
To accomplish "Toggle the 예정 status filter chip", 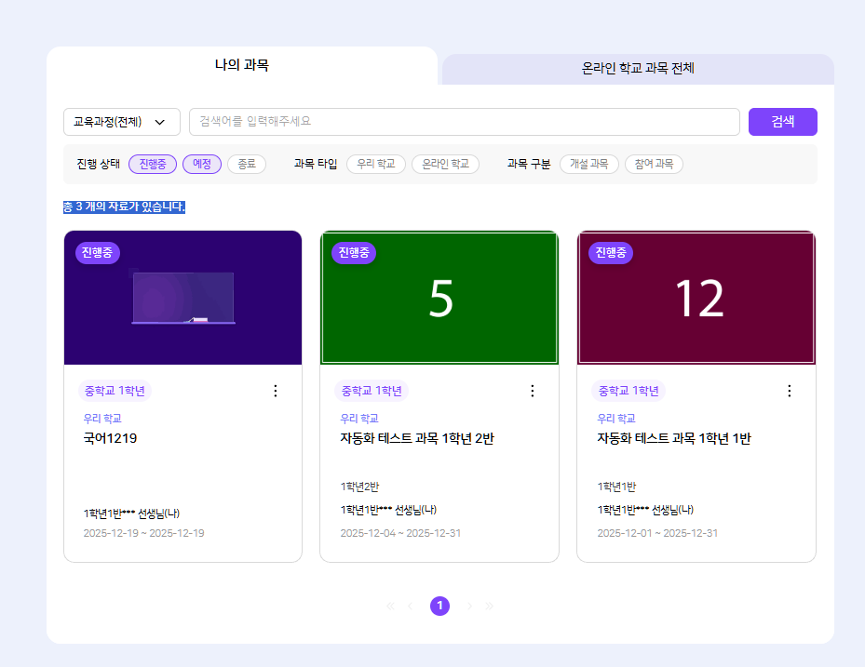I will point(201,164).
